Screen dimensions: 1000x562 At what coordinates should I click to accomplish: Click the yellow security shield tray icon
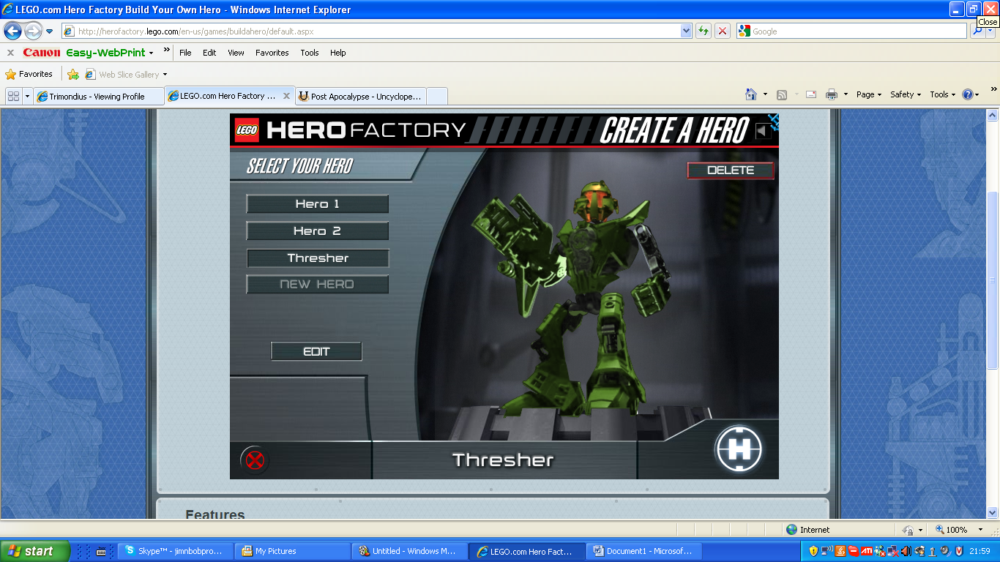point(813,551)
